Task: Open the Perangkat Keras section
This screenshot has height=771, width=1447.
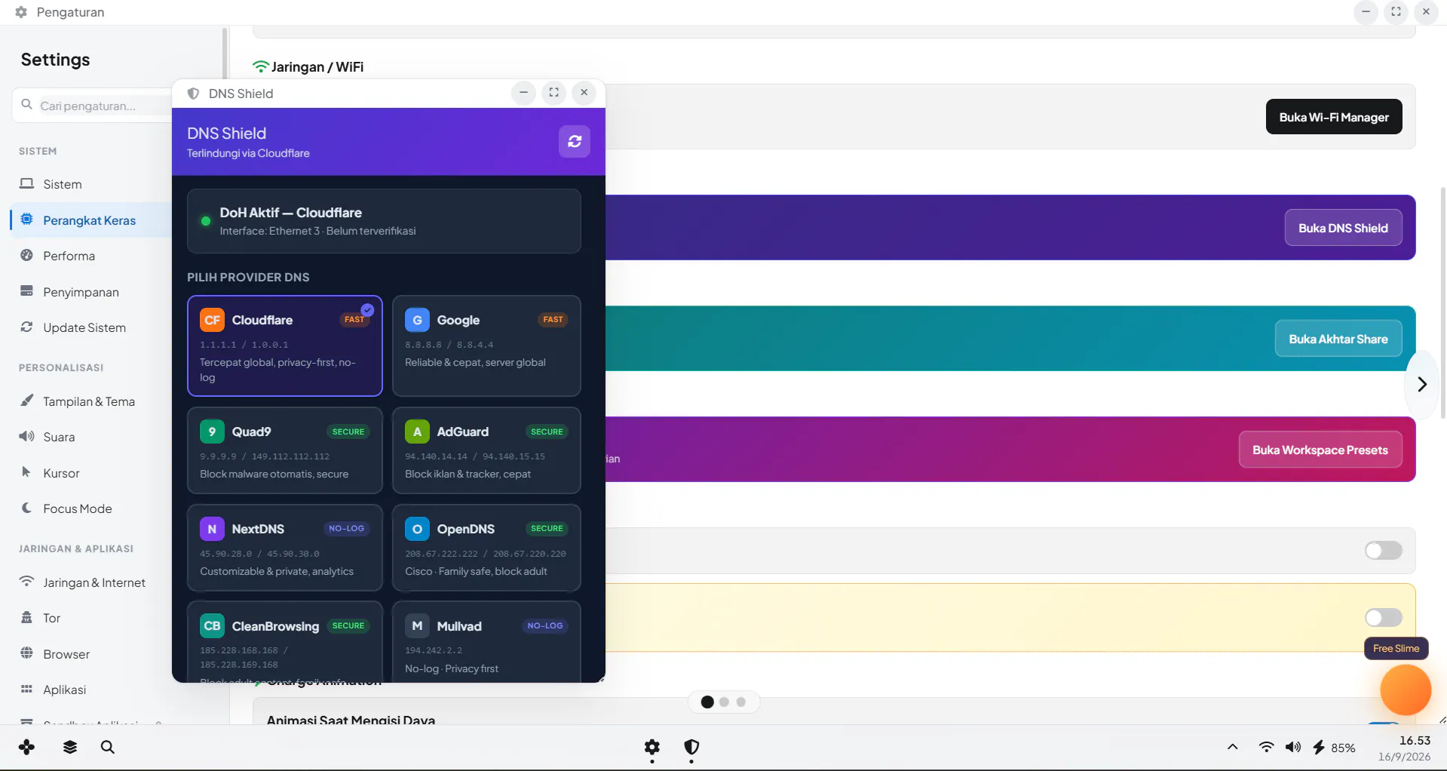Action: pos(90,220)
